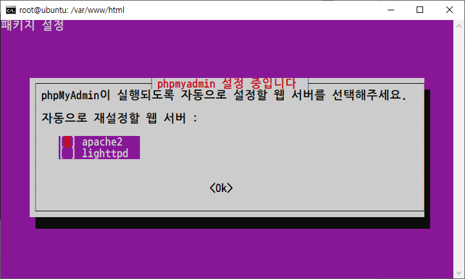Image resolution: width=465 pixels, height=279 pixels.
Task: Maximize the terminal window
Action: 420,10
